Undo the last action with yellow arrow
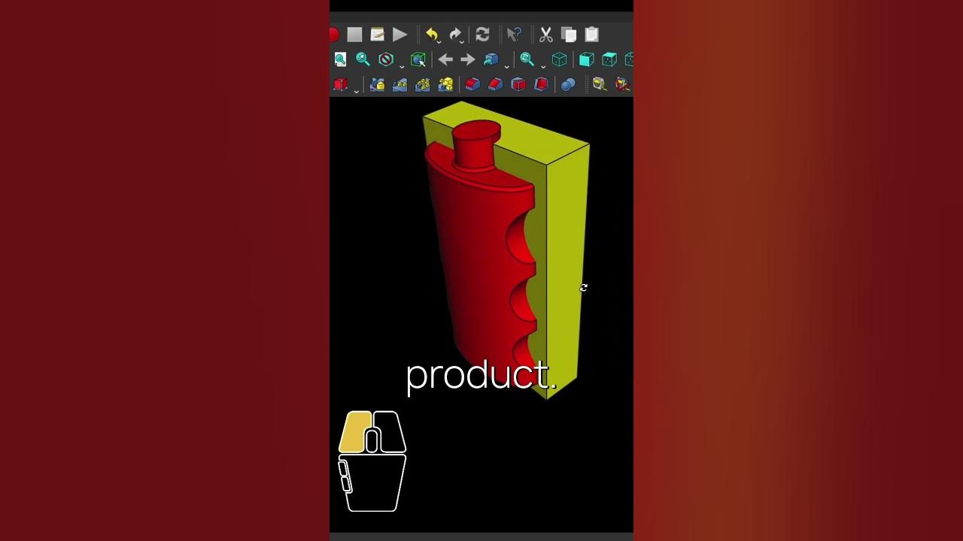 [x=431, y=35]
